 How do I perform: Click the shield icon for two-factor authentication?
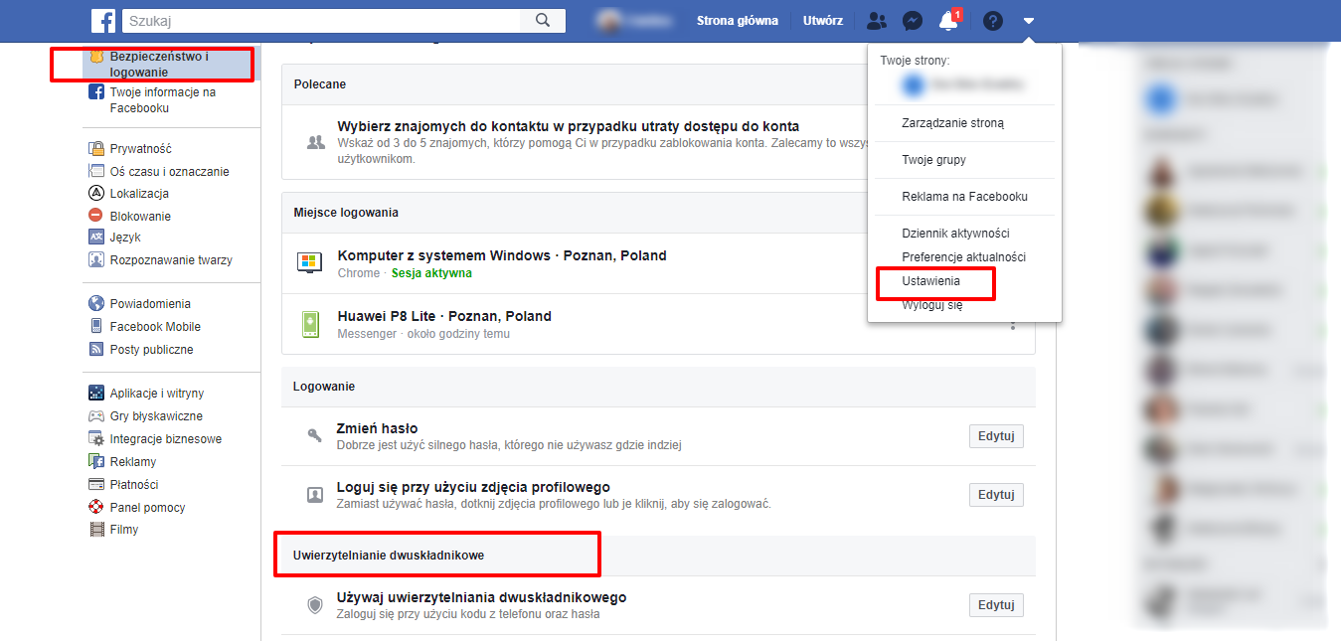pos(315,605)
